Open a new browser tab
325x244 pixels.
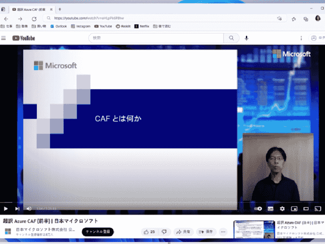click(x=60, y=9)
